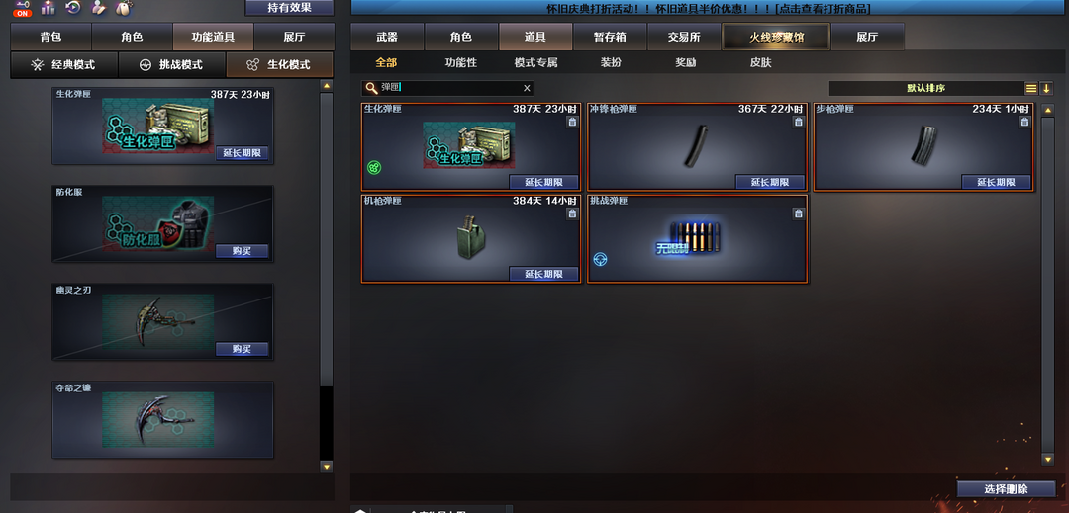1069x513 pixels.
Task: Click trash icon on 机枪弹匣 card
Action: click(x=572, y=214)
